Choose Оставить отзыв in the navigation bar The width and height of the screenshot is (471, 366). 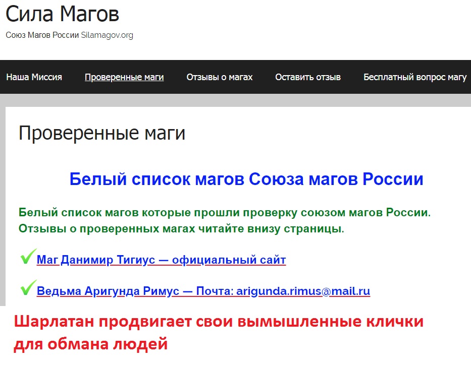point(307,77)
